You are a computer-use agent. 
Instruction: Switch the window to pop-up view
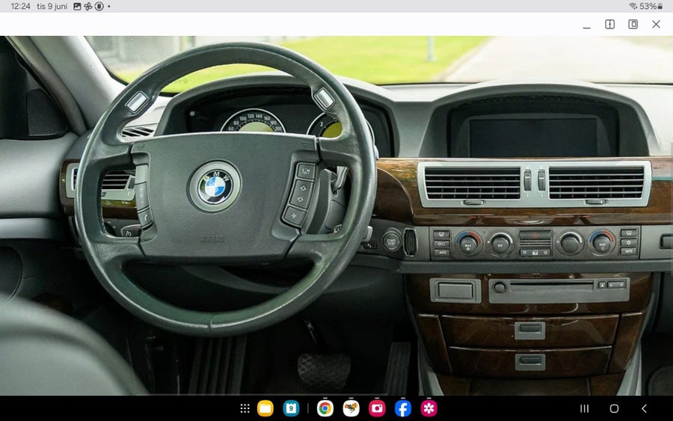[x=633, y=24]
